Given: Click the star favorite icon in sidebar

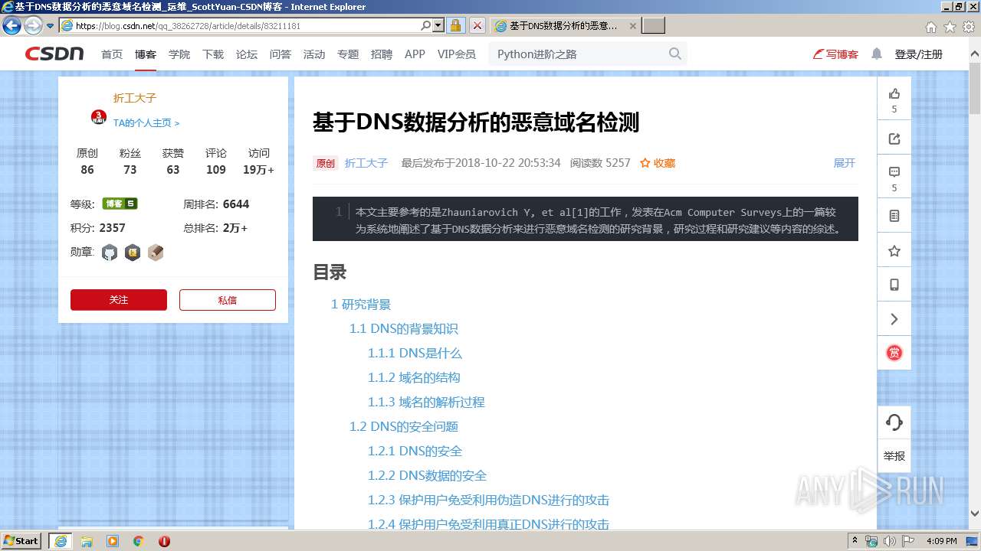Looking at the screenshot, I should 894,251.
